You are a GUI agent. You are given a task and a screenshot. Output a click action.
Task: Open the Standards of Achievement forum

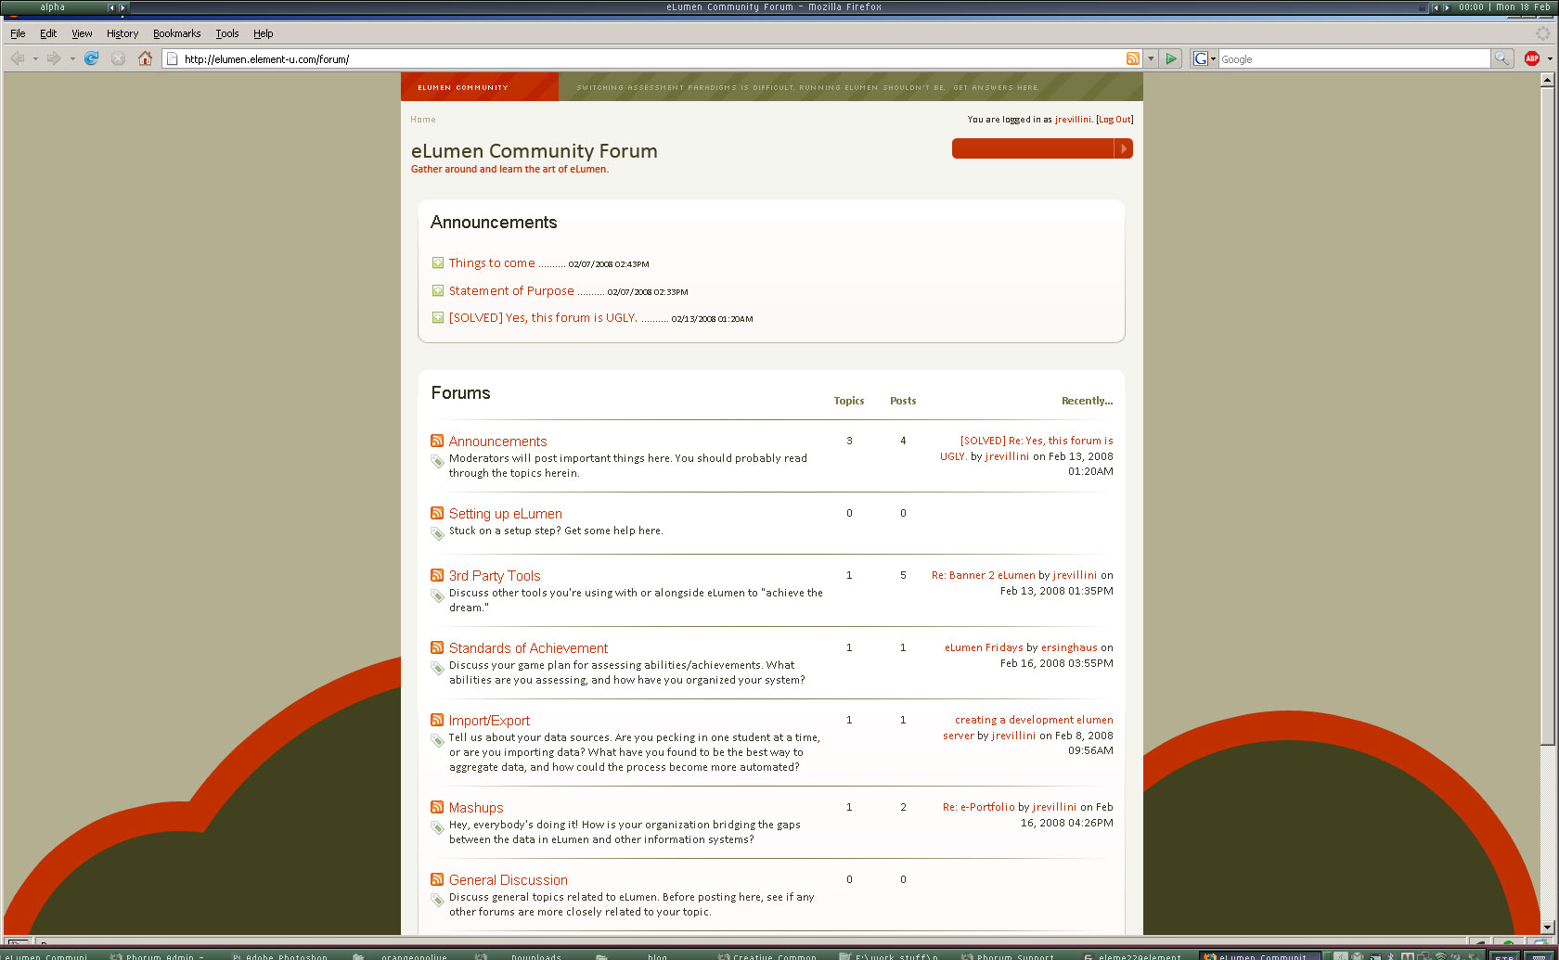[529, 648]
